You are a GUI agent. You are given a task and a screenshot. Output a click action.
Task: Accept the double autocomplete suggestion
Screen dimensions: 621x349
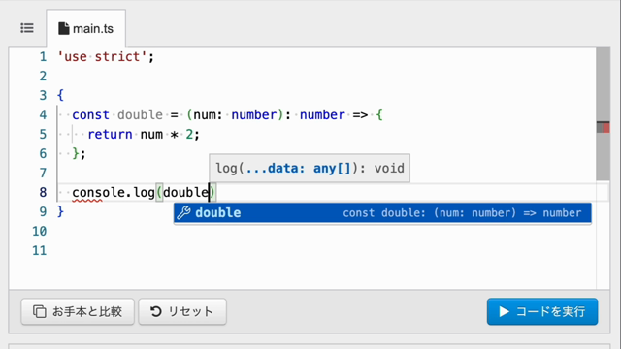pyautogui.click(x=382, y=213)
